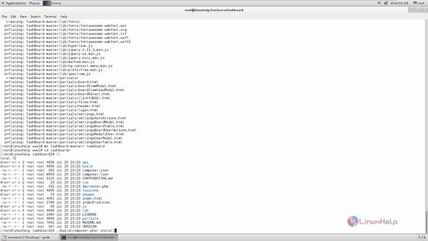Click the favicons directory entry
The height and width of the screenshot is (241, 428).
[x=90, y=190]
